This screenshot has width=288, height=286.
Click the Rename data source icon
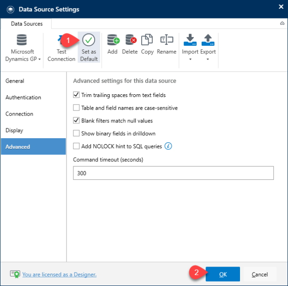167,40
